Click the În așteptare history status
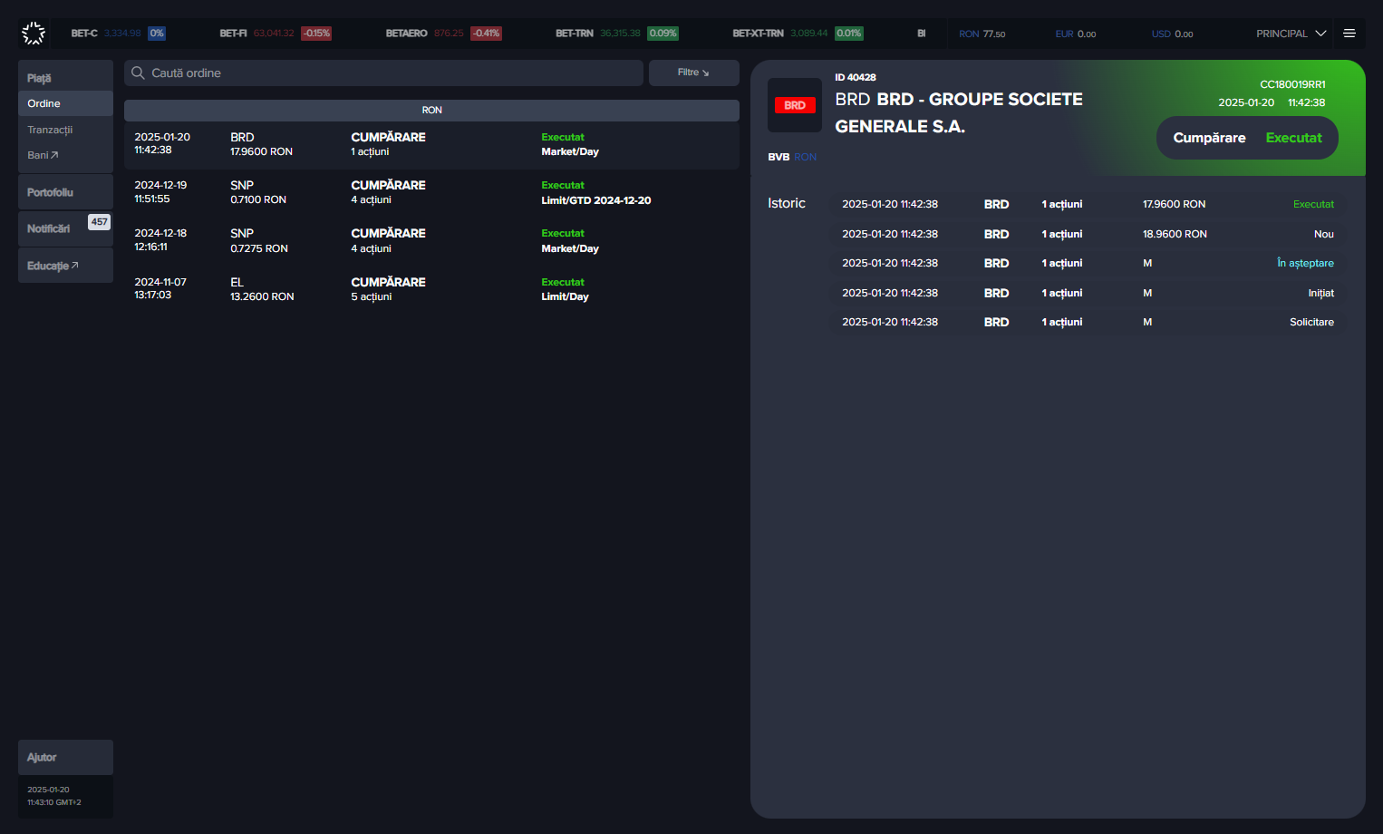This screenshot has height=834, width=1383. 1305,263
